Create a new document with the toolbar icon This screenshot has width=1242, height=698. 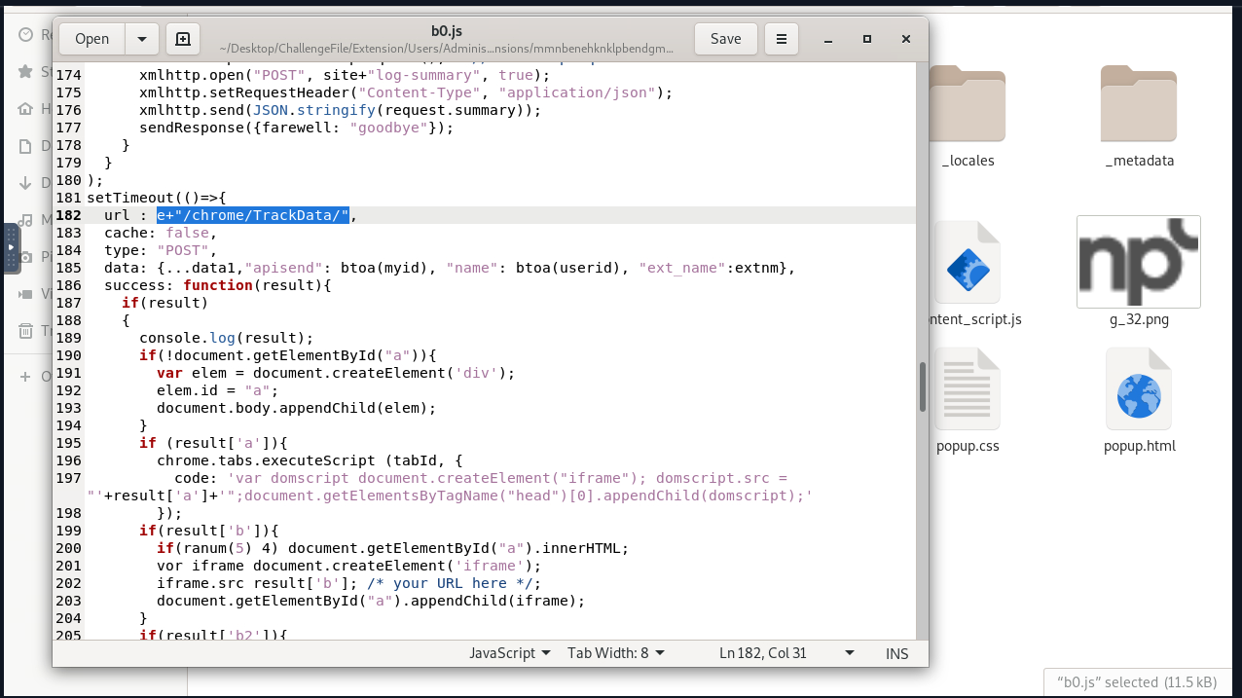coord(182,39)
